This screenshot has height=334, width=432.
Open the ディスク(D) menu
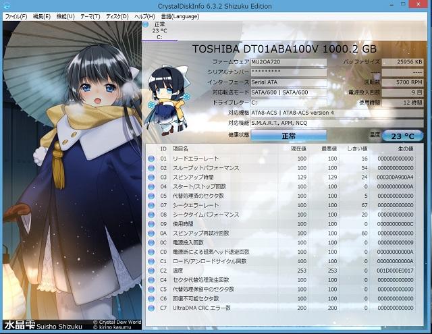click(x=117, y=16)
